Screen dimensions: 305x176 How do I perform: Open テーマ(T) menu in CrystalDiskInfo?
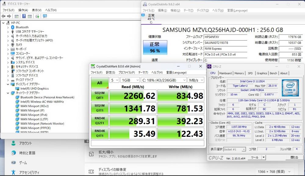coord(188,10)
